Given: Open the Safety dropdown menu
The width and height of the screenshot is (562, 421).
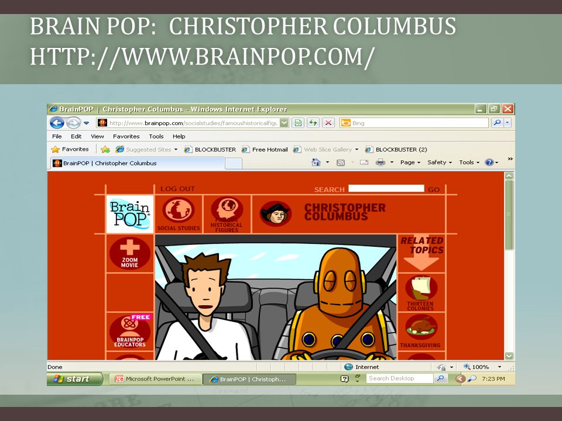Looking at the screenshot, I should coord(440,163).
